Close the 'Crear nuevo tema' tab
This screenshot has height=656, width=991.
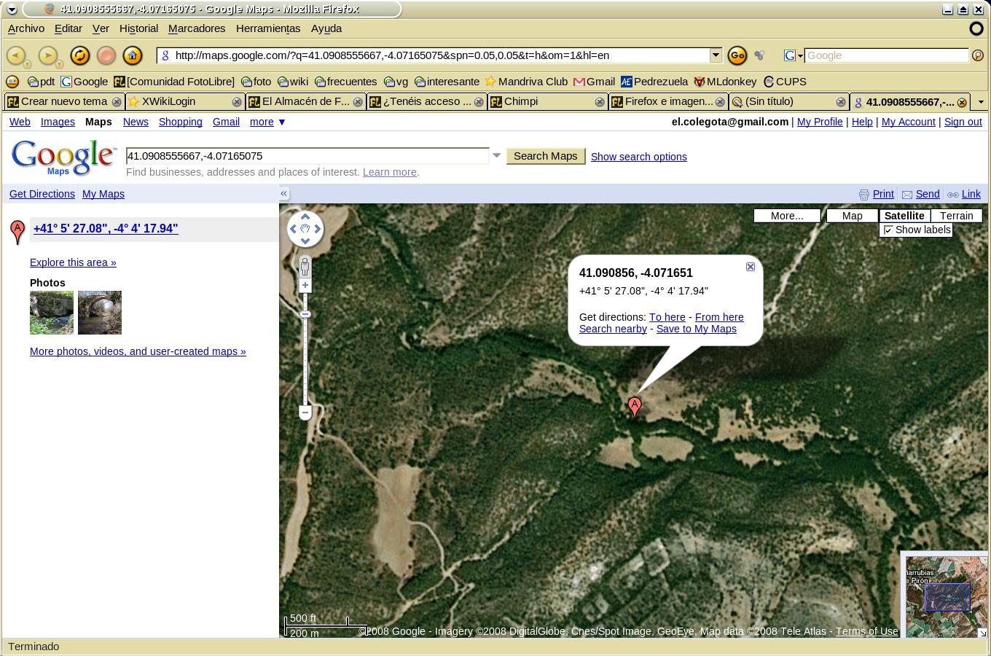click(x=116, y=102)
